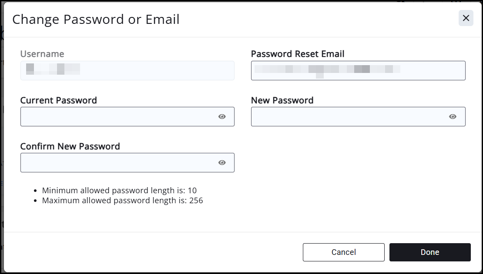Click the minimum allowed password length note
Screen dimensions: 483x274
tap(119, 190)
